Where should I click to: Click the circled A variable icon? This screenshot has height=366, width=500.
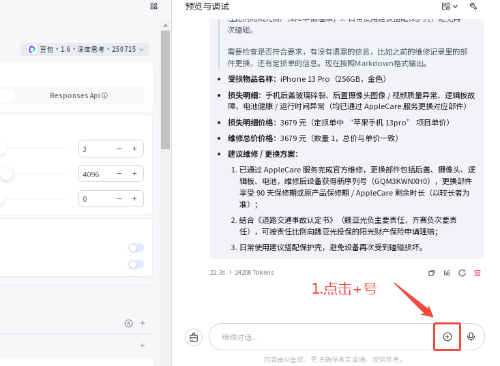[128, 323]
